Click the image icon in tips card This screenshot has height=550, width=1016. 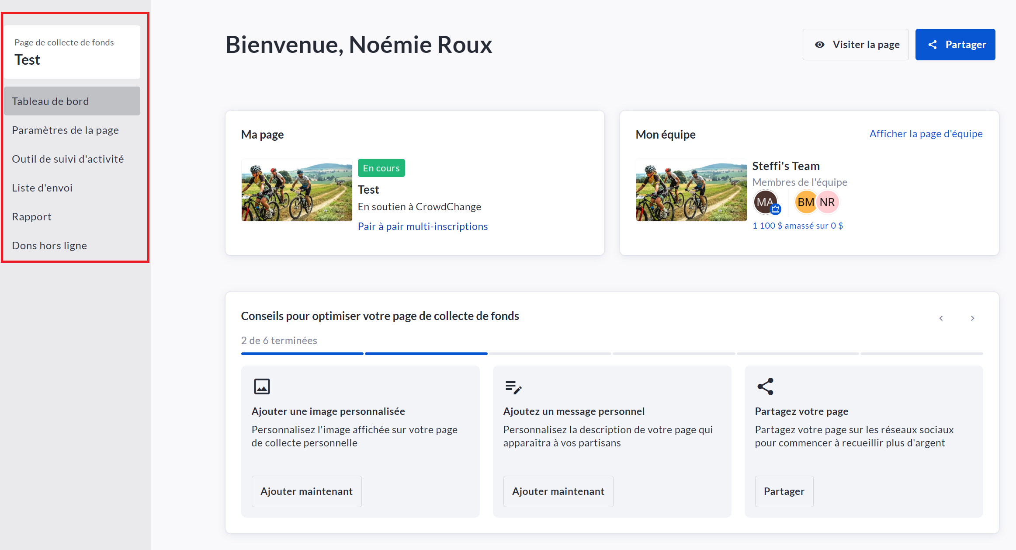tap(262, 386)
